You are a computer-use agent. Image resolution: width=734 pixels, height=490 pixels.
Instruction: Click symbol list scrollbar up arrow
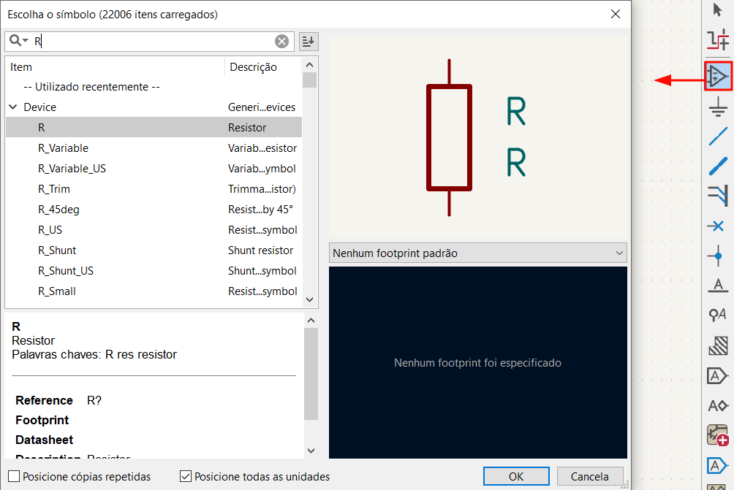tap(309, 64)
